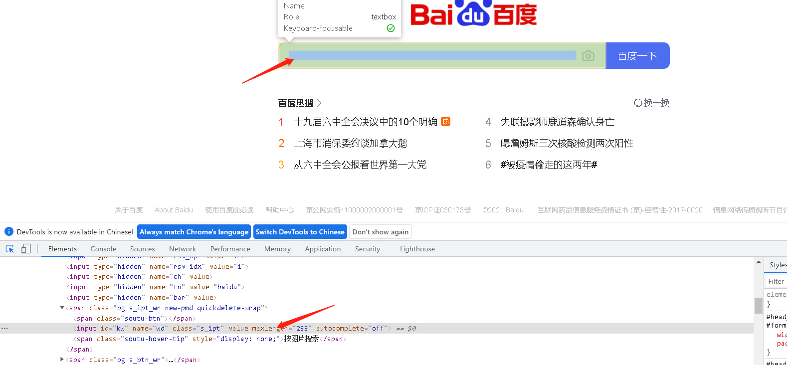Select the input id="kw" DOM row

[377, 329]
